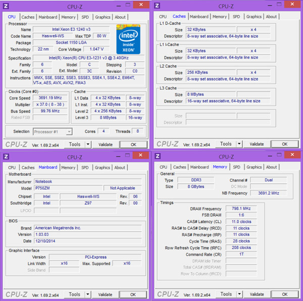The image size is (303, 301).
Task: Open Mainboard tab in the Caches window
Action: [199, 17]
